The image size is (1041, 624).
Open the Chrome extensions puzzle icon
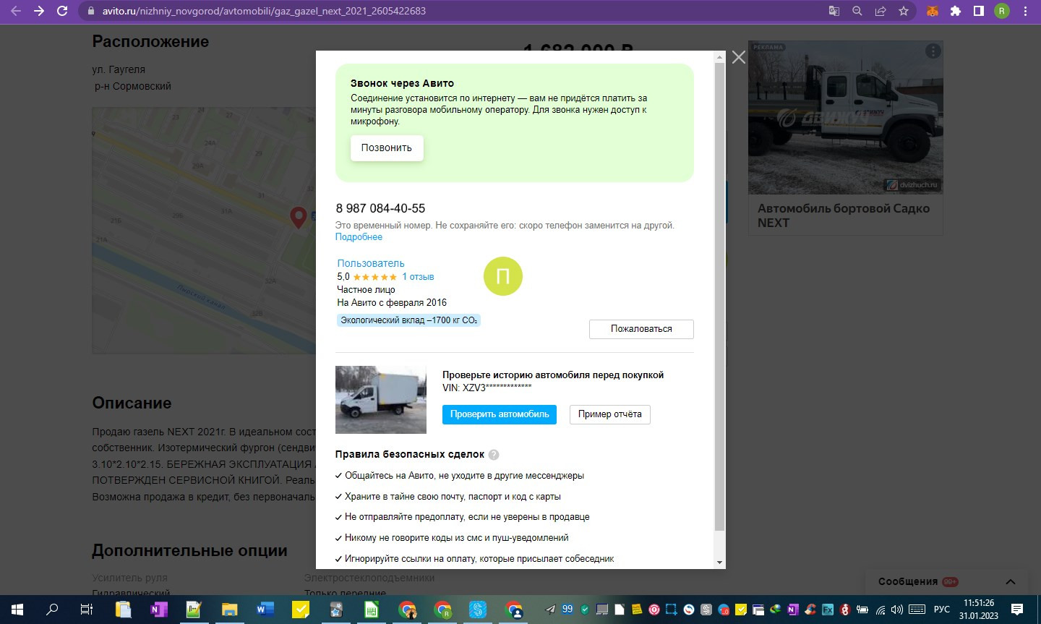click(x=956, y=11)
